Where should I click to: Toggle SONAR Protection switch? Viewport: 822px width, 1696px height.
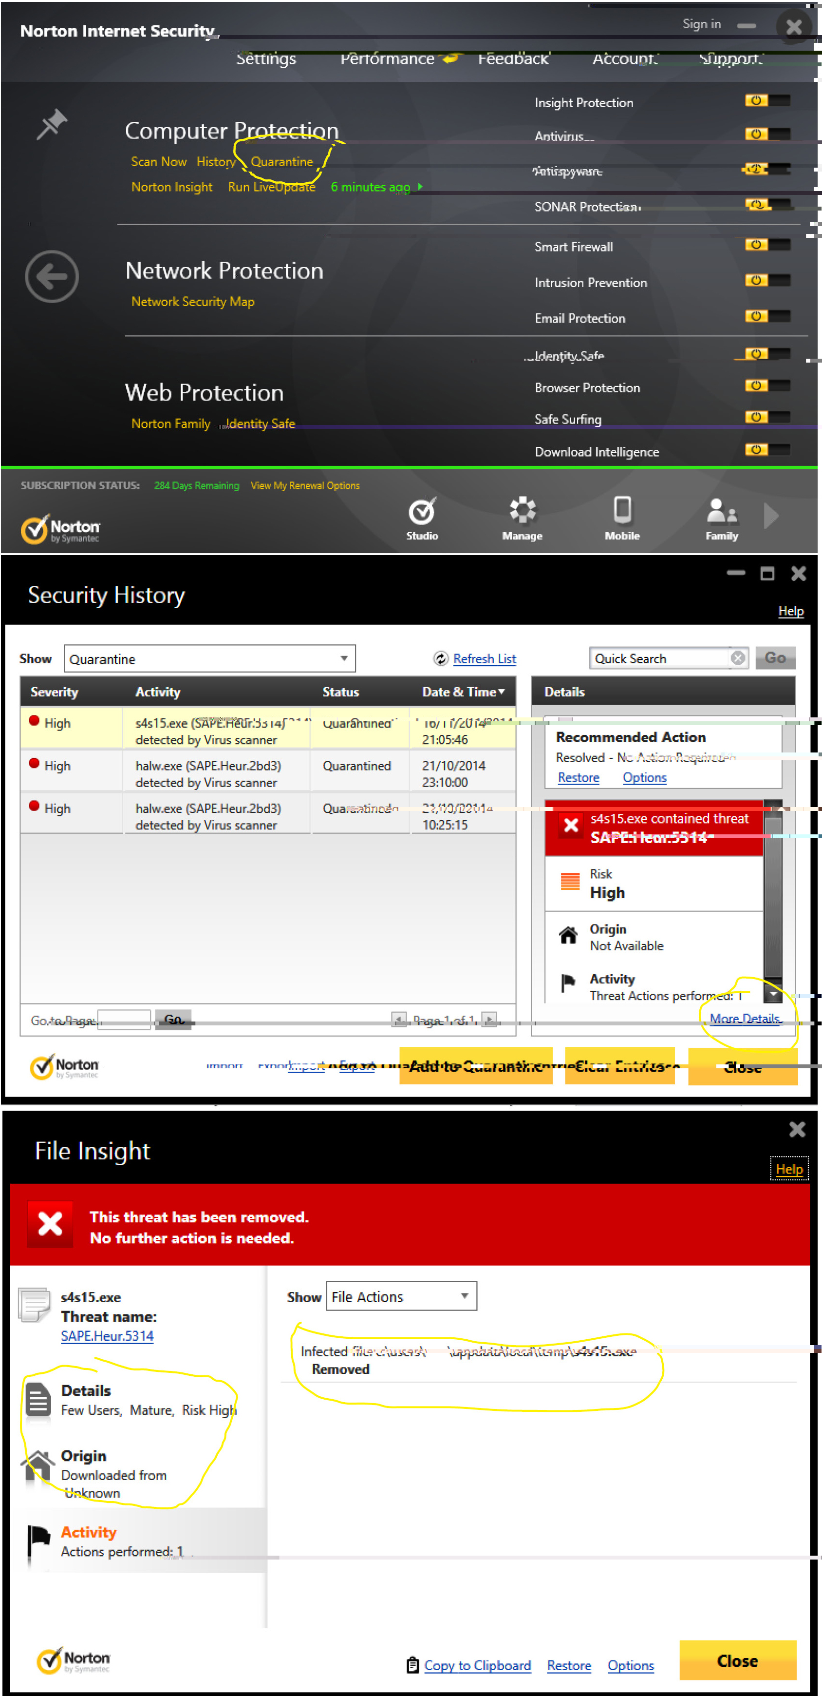pyautogui.click(x=767, y=204)
